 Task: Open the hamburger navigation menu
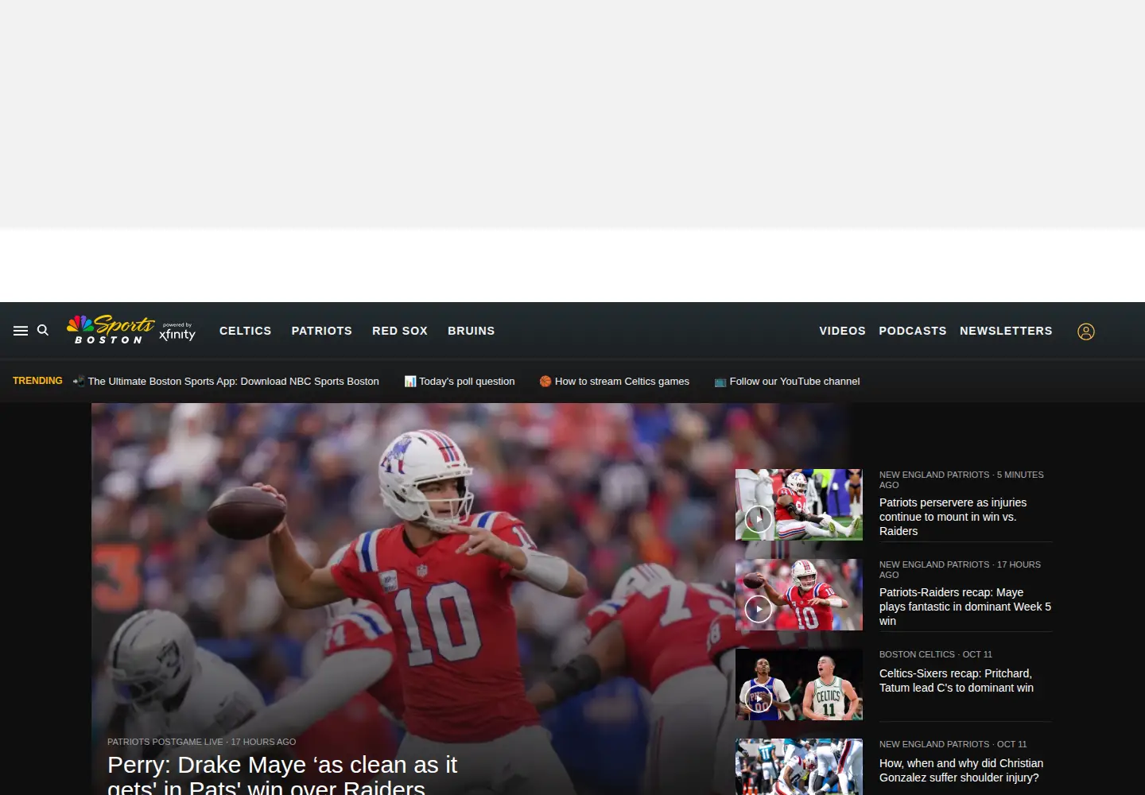[21, 331]
